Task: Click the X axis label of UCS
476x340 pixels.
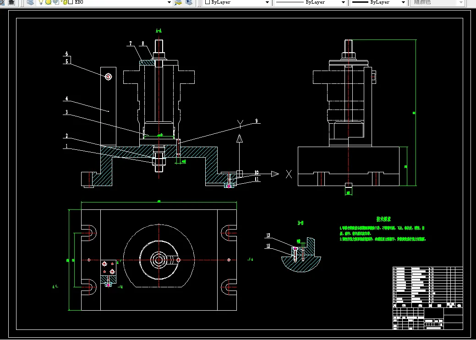Action: tap(289, 174)
